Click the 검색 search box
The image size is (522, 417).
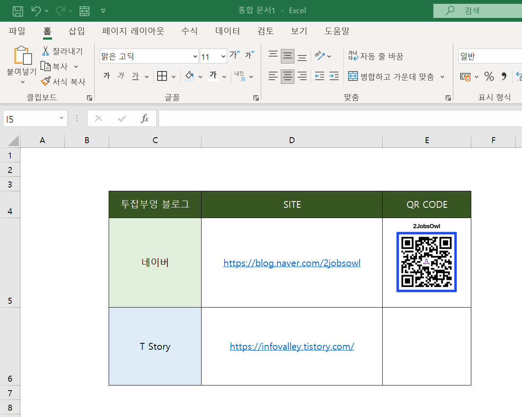(478, 11)
